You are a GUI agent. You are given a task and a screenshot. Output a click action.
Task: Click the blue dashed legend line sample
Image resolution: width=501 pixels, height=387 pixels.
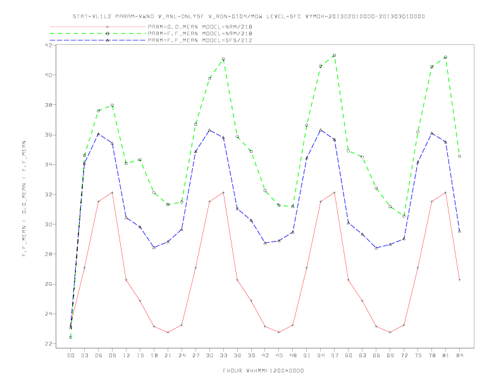(x=98, y=40)
